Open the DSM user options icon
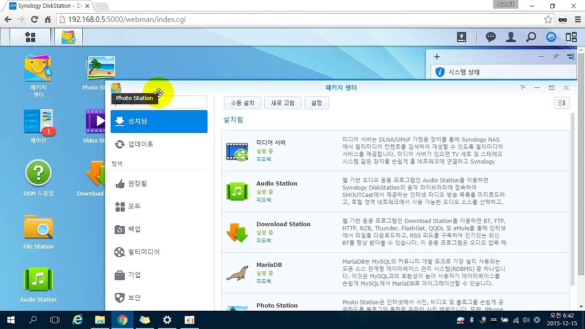Screen dimensions: 585x329 [511, 37]
